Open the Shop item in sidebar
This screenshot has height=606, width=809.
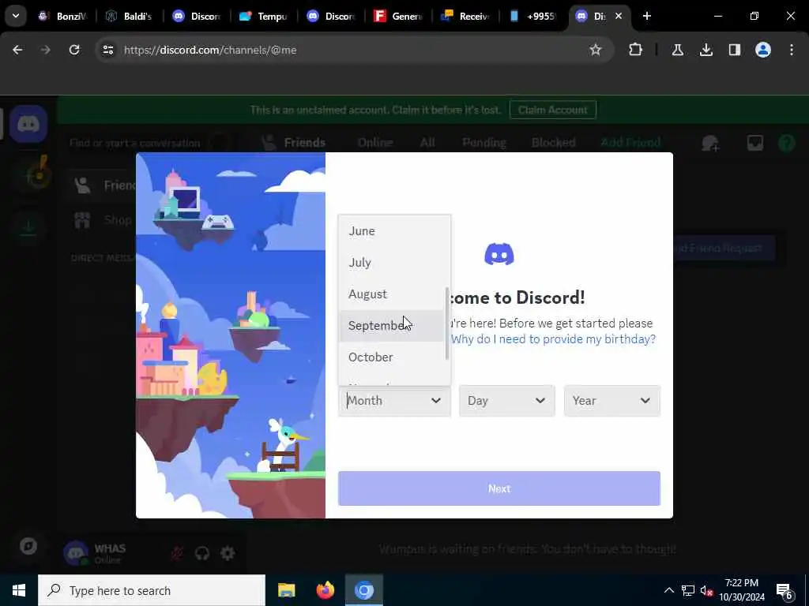103,220
